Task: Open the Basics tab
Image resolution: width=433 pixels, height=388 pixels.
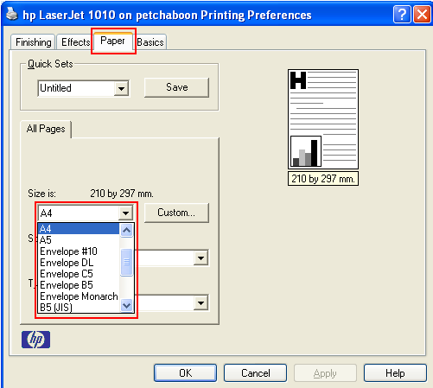Action: pyautogui.click(x=150, y=42)
